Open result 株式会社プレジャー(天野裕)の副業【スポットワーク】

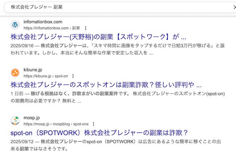(x=98, y=37)
